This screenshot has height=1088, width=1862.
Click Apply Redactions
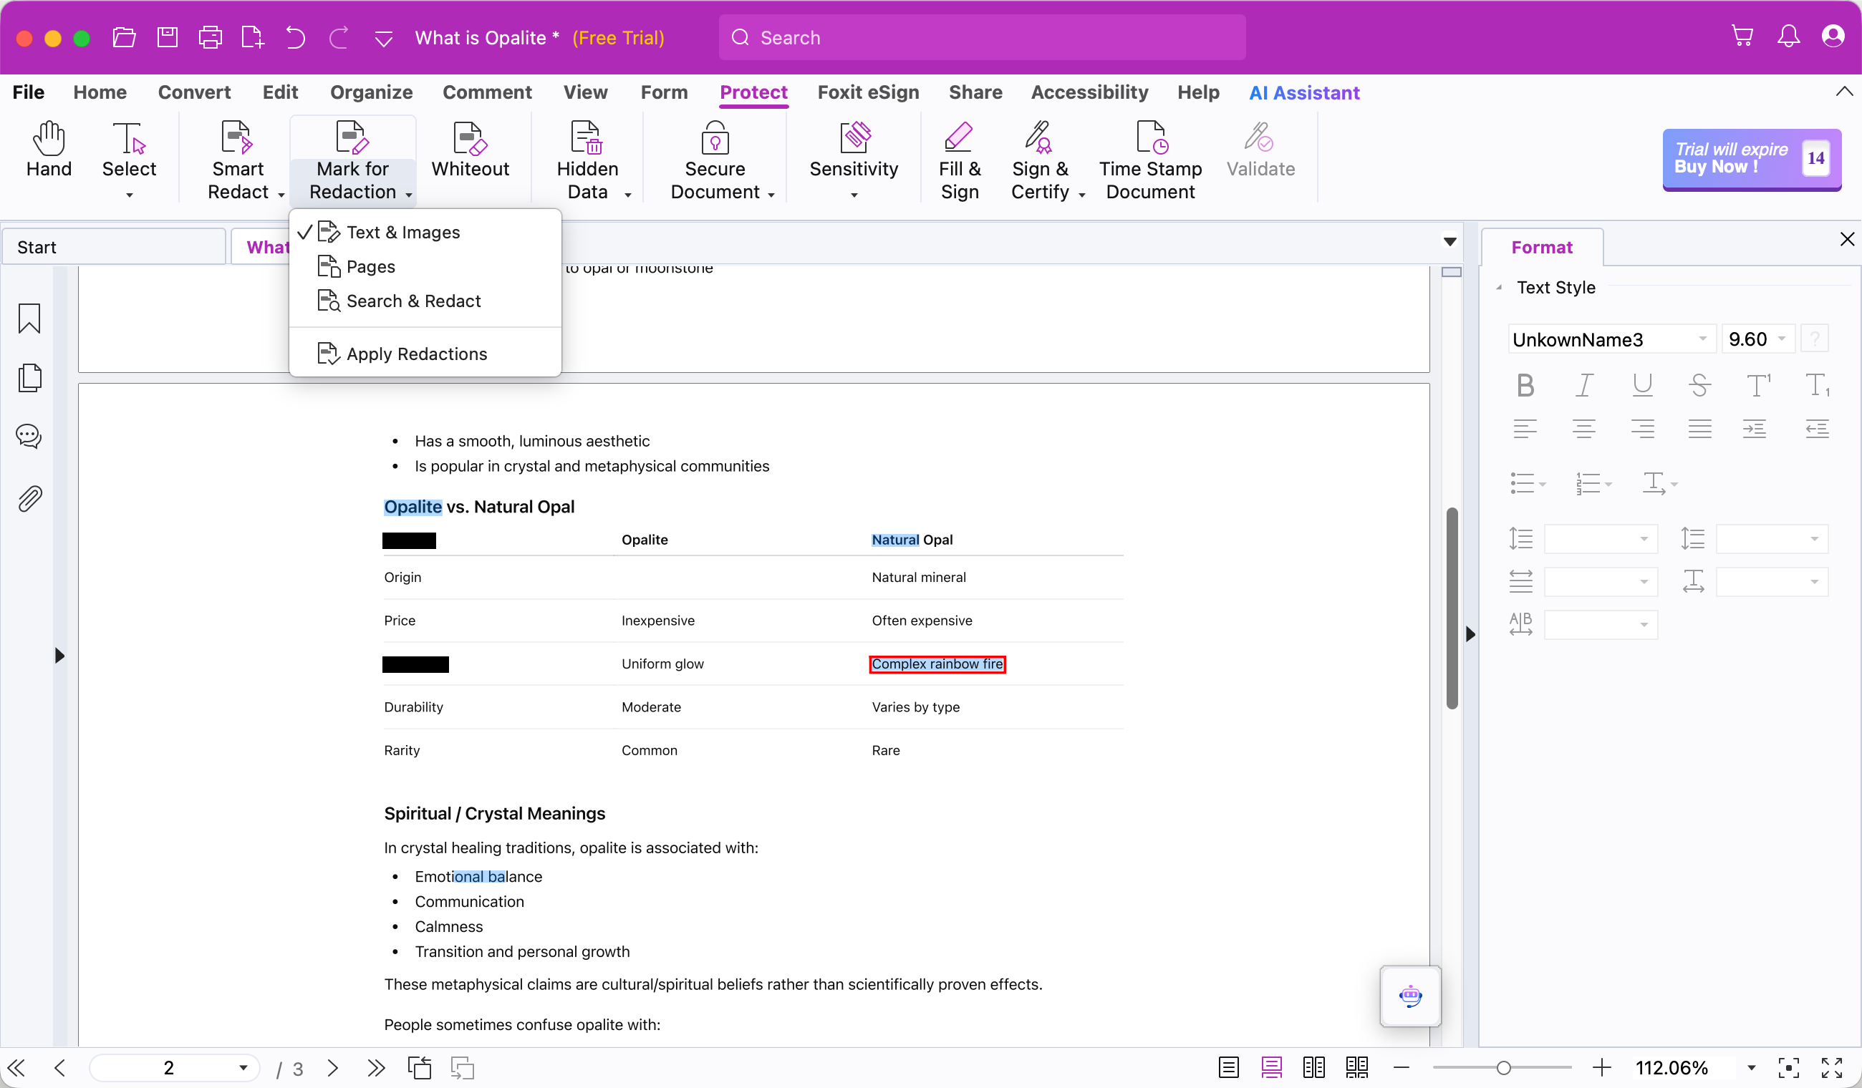(425, 354)
